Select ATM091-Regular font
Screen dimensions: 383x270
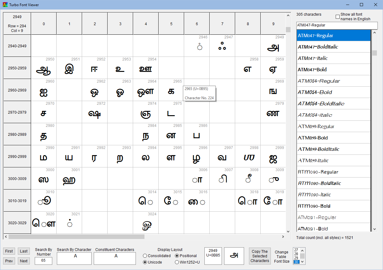[x=334, y=217]
